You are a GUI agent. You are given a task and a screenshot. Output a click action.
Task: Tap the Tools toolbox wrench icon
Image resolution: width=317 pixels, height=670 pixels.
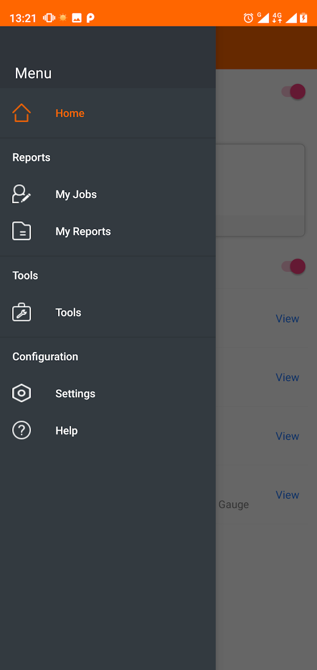[21, 313]
